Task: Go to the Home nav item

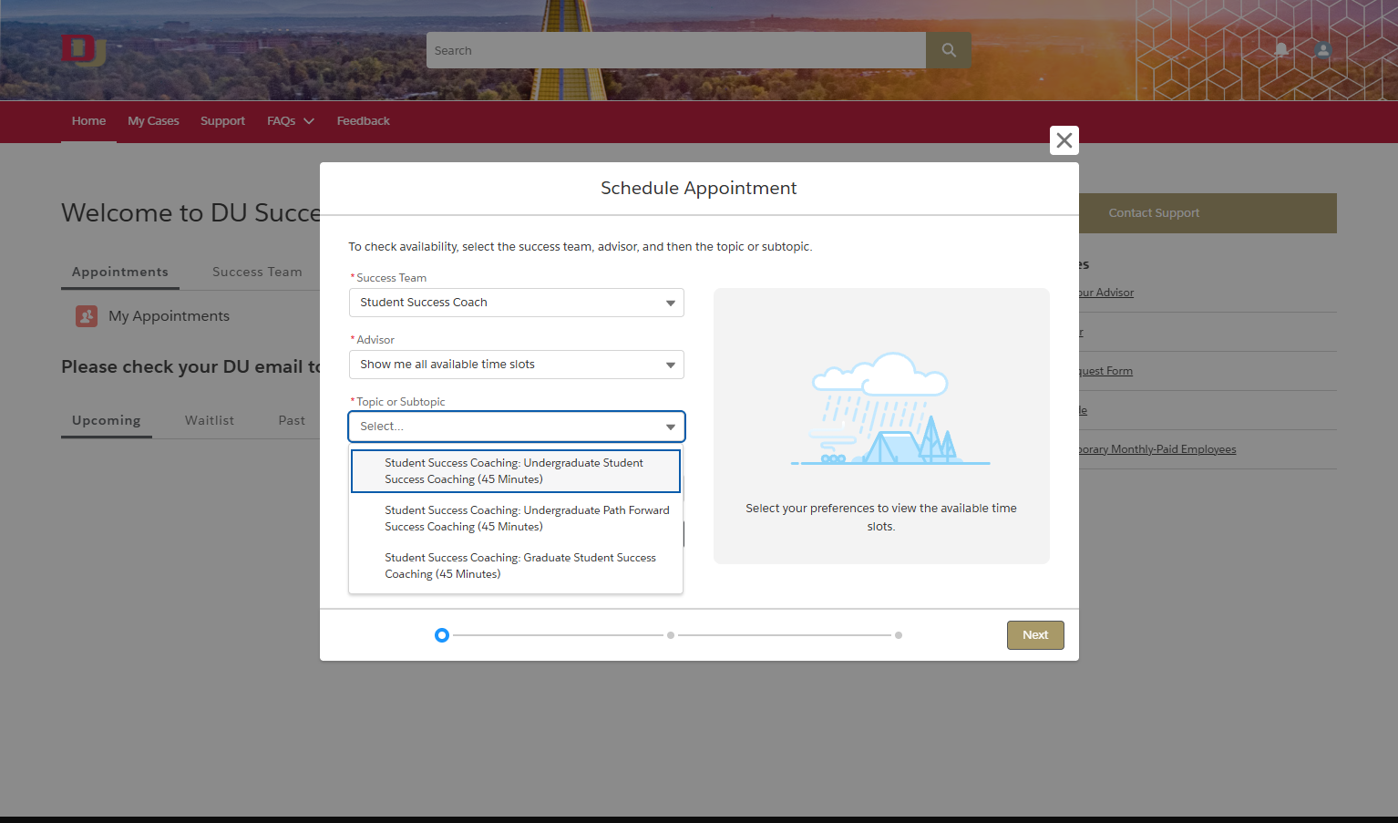Action: 88,121
